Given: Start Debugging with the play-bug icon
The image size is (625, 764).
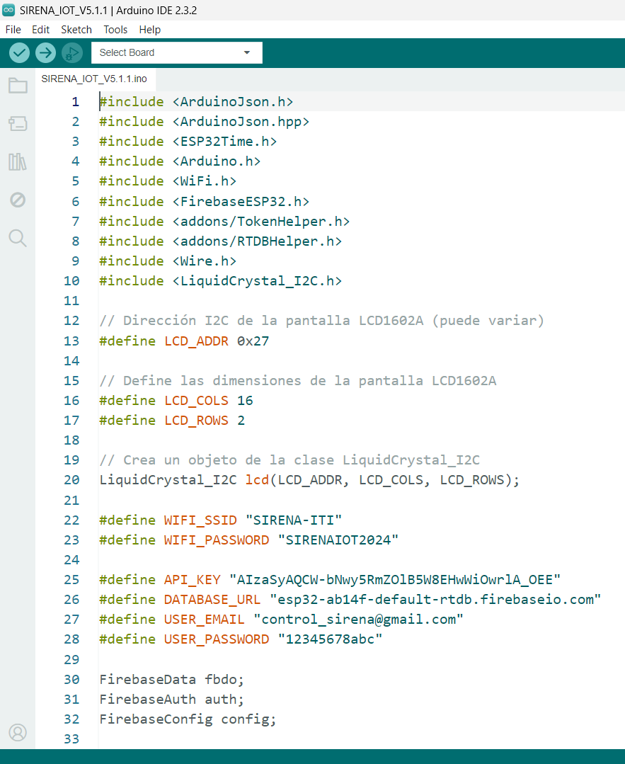Looking at the screenshot, I should [71, 52].
